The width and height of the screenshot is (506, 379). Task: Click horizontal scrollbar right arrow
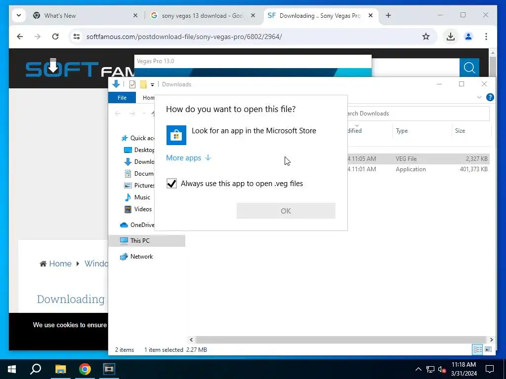[491, 340]
